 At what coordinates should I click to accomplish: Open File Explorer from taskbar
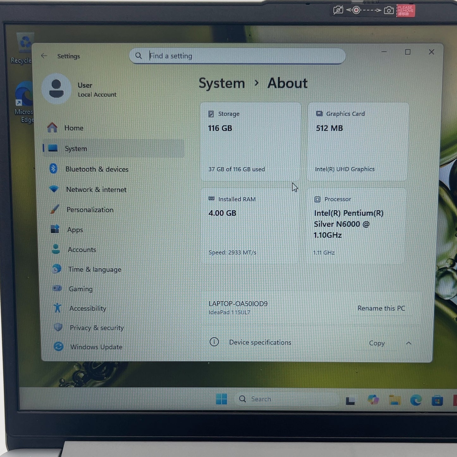[394, 400]
